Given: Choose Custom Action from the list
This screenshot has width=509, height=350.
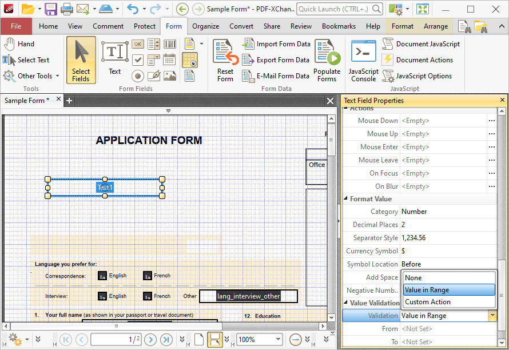Looking at the screenshot, I should tap(428, 302).
